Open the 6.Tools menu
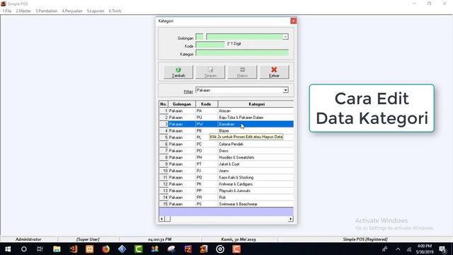Image resolution: width=453 pixels, height=255 pixels. click(115, 11)
